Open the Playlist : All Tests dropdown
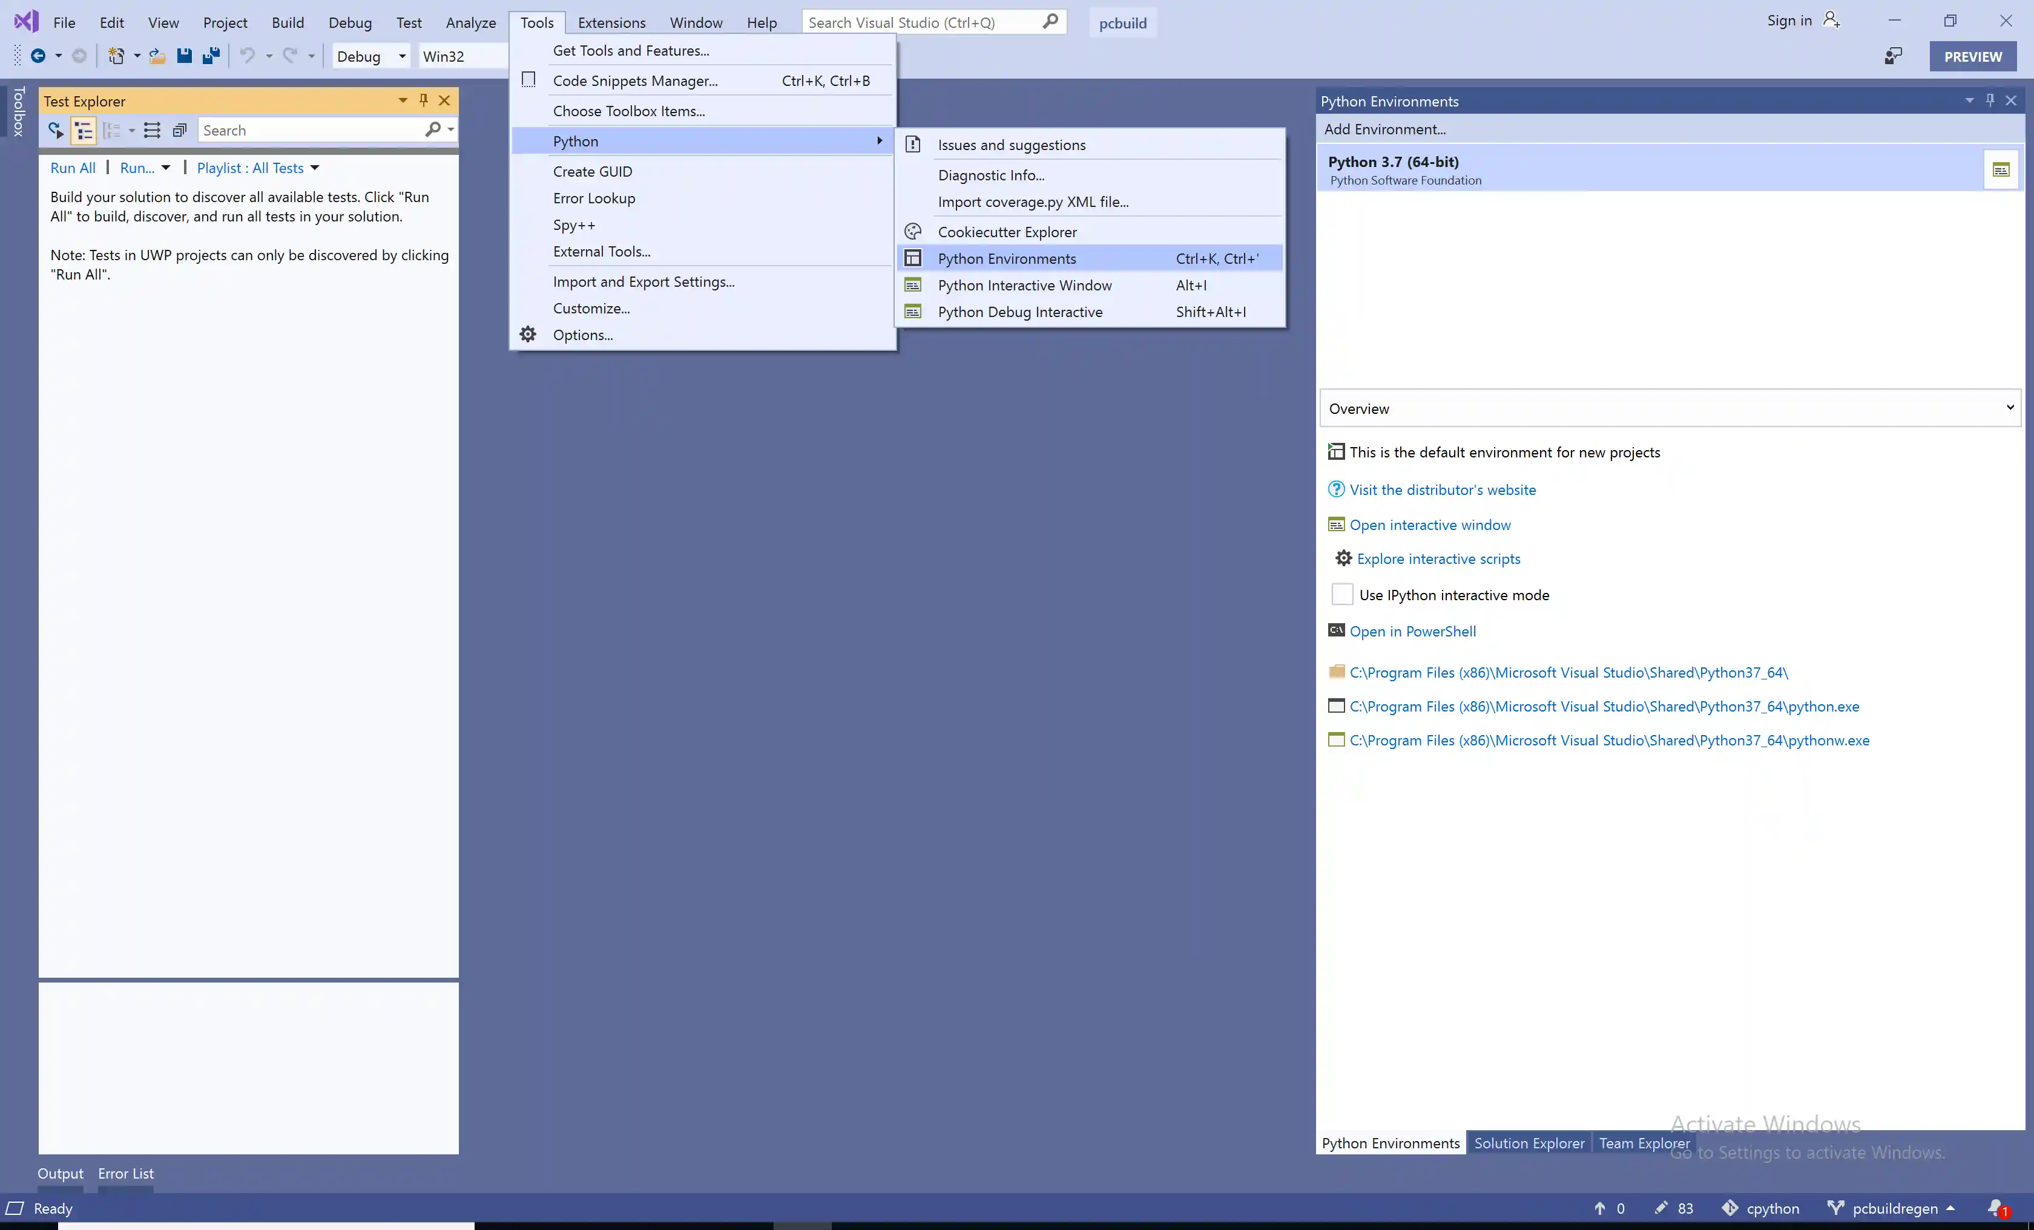Image resolution: width=2034 pixels, height=1230 pixels. 257,168
